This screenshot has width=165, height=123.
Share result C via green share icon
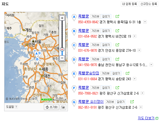click(117, 45)
